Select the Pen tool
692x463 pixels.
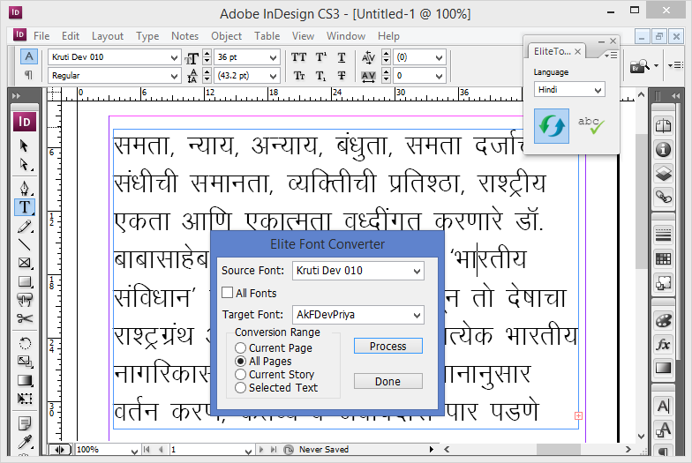(24, 189)
